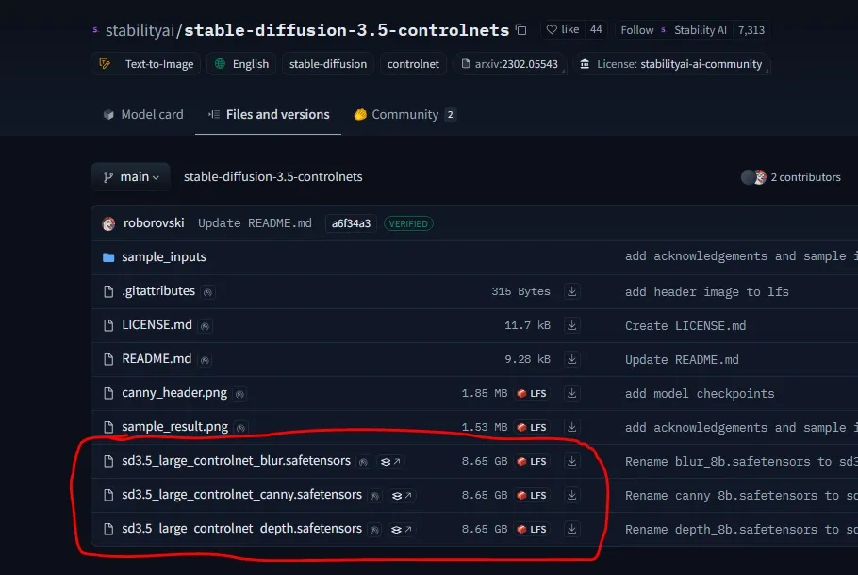Switch to the Model card tab

[143, 114]
